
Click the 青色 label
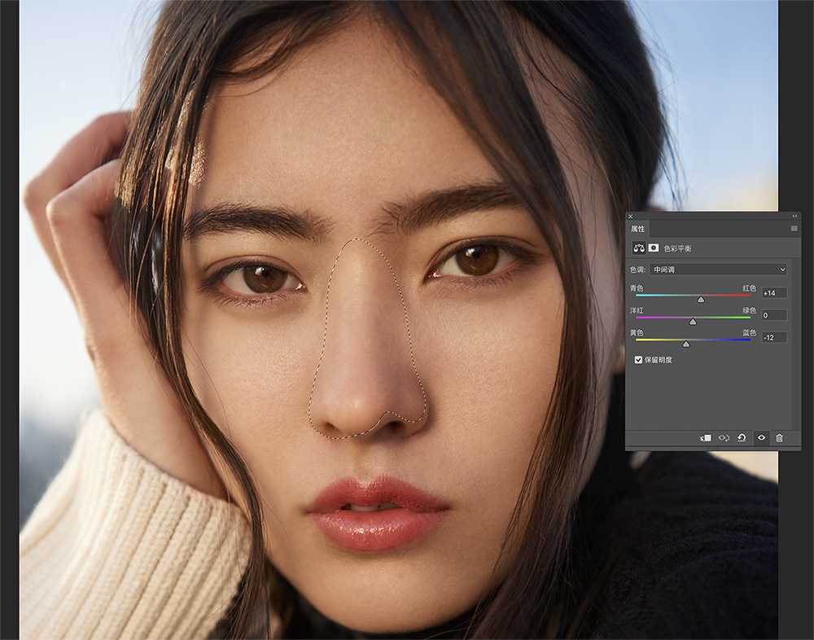coord(637,287)
